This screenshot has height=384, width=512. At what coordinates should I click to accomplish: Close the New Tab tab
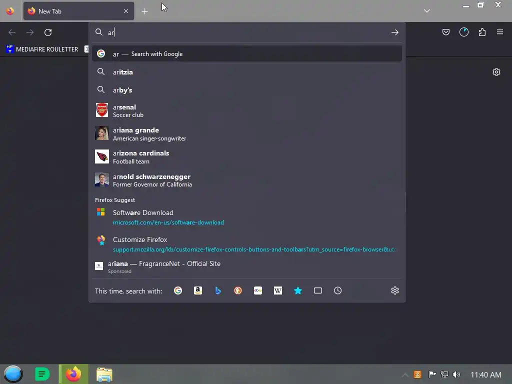126,11
